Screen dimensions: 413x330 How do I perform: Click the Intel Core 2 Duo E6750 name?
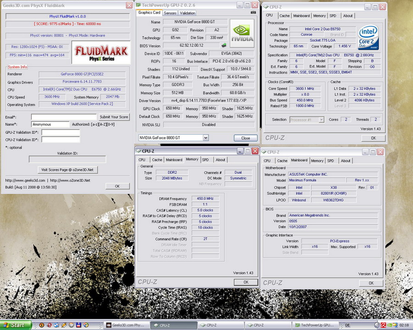click(323, 29)
